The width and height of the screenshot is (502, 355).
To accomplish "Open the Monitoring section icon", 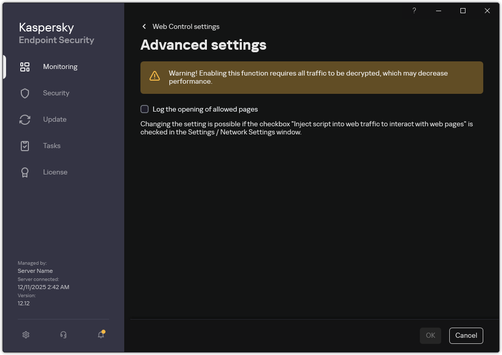I will point(25,66).
